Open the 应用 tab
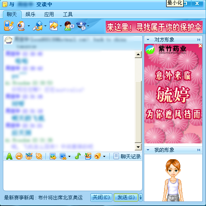The width and height of the screenshot is (206, 206). click(49, 15)
